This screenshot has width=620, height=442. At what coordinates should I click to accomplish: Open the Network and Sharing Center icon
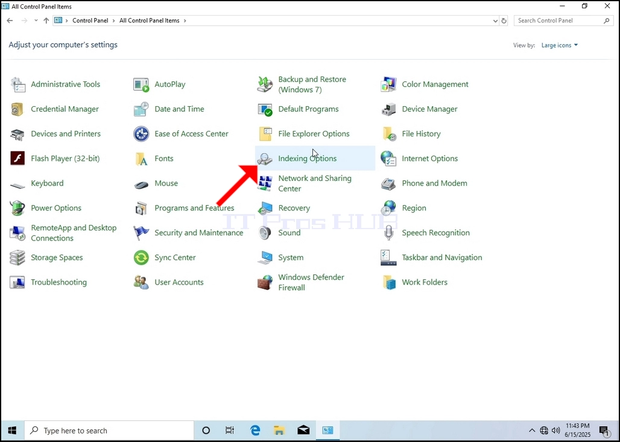(265, 183)
